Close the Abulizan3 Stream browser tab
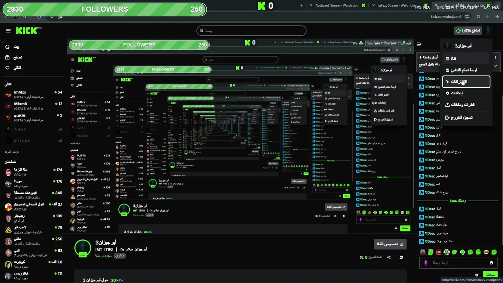Screen dimensions: 503x283 click(311, 6)
